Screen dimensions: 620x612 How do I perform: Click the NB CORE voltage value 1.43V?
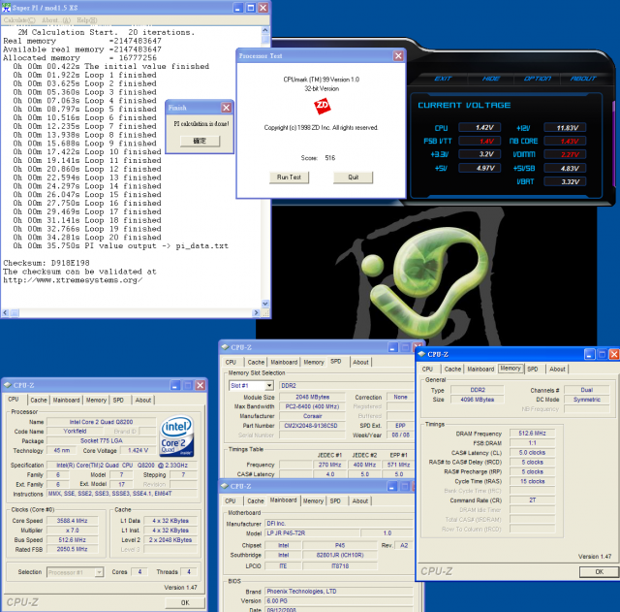click(x=565, y=141)
